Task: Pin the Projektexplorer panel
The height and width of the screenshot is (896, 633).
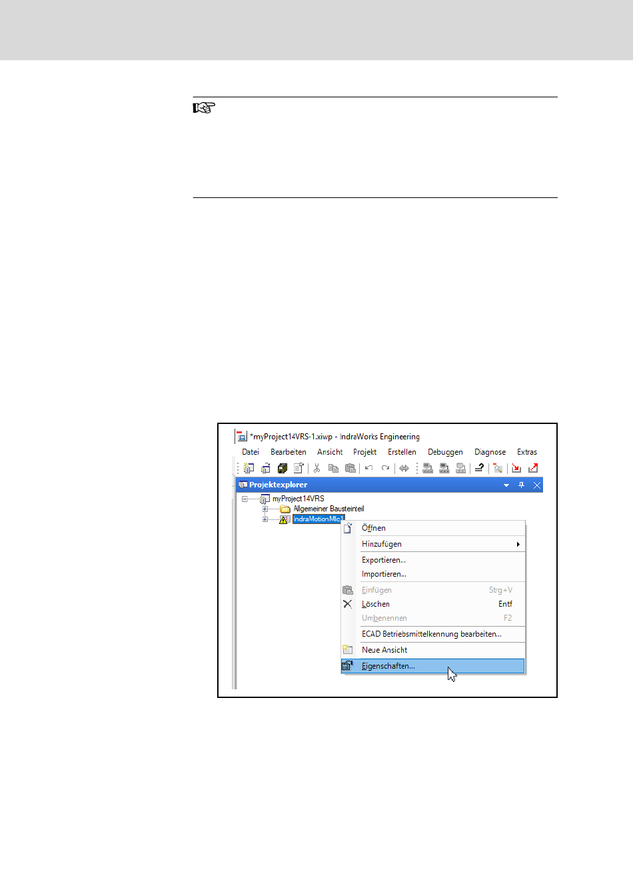Action: [x=522, y=485]
